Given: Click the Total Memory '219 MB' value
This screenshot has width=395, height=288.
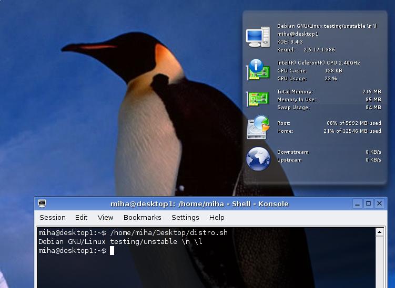Looking at the screenshot, I should 372,92.
